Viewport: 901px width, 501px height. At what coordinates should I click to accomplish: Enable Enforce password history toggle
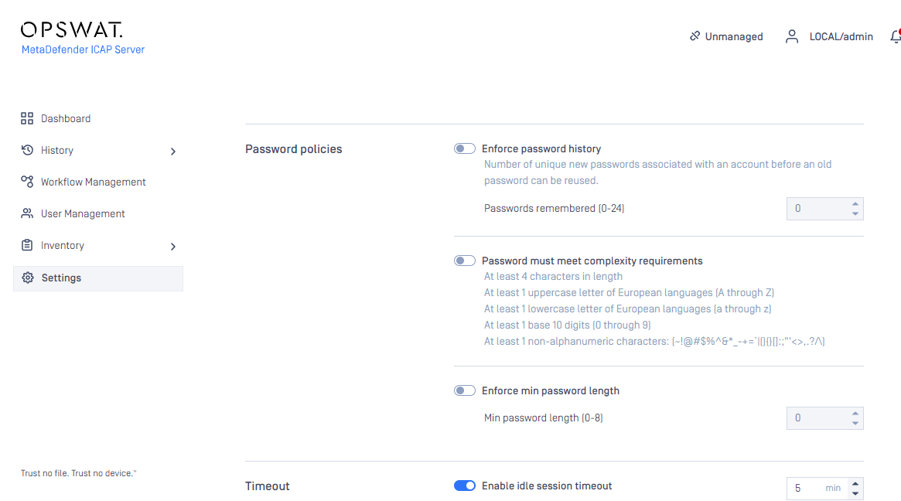pyautogui.click(x=464, y=148)
